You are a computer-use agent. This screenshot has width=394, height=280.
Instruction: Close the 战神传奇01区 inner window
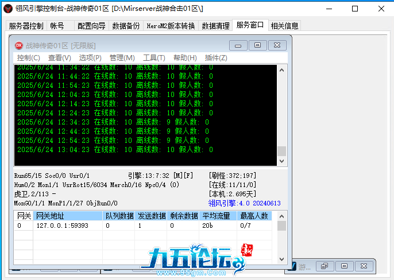click(x=277, y=45)
